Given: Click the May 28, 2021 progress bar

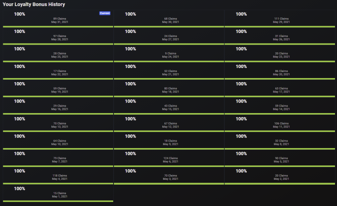Looking at the screenshot, I should pyautogui.click(x=58, y=44).
